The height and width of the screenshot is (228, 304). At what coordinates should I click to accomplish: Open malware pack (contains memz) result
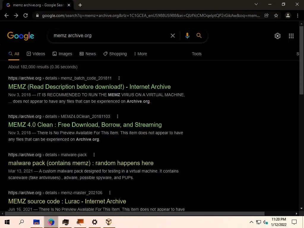(81, 163)
